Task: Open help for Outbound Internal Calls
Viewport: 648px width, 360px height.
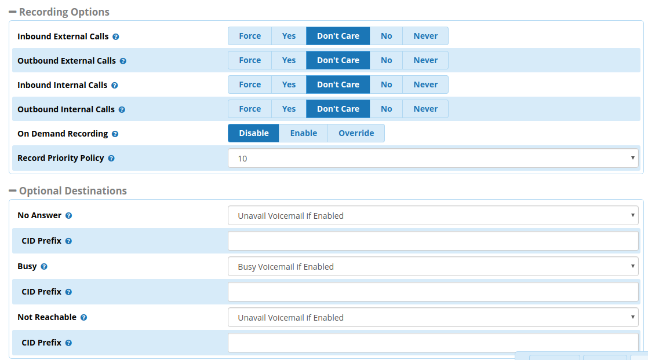Action: coord(122,110)
